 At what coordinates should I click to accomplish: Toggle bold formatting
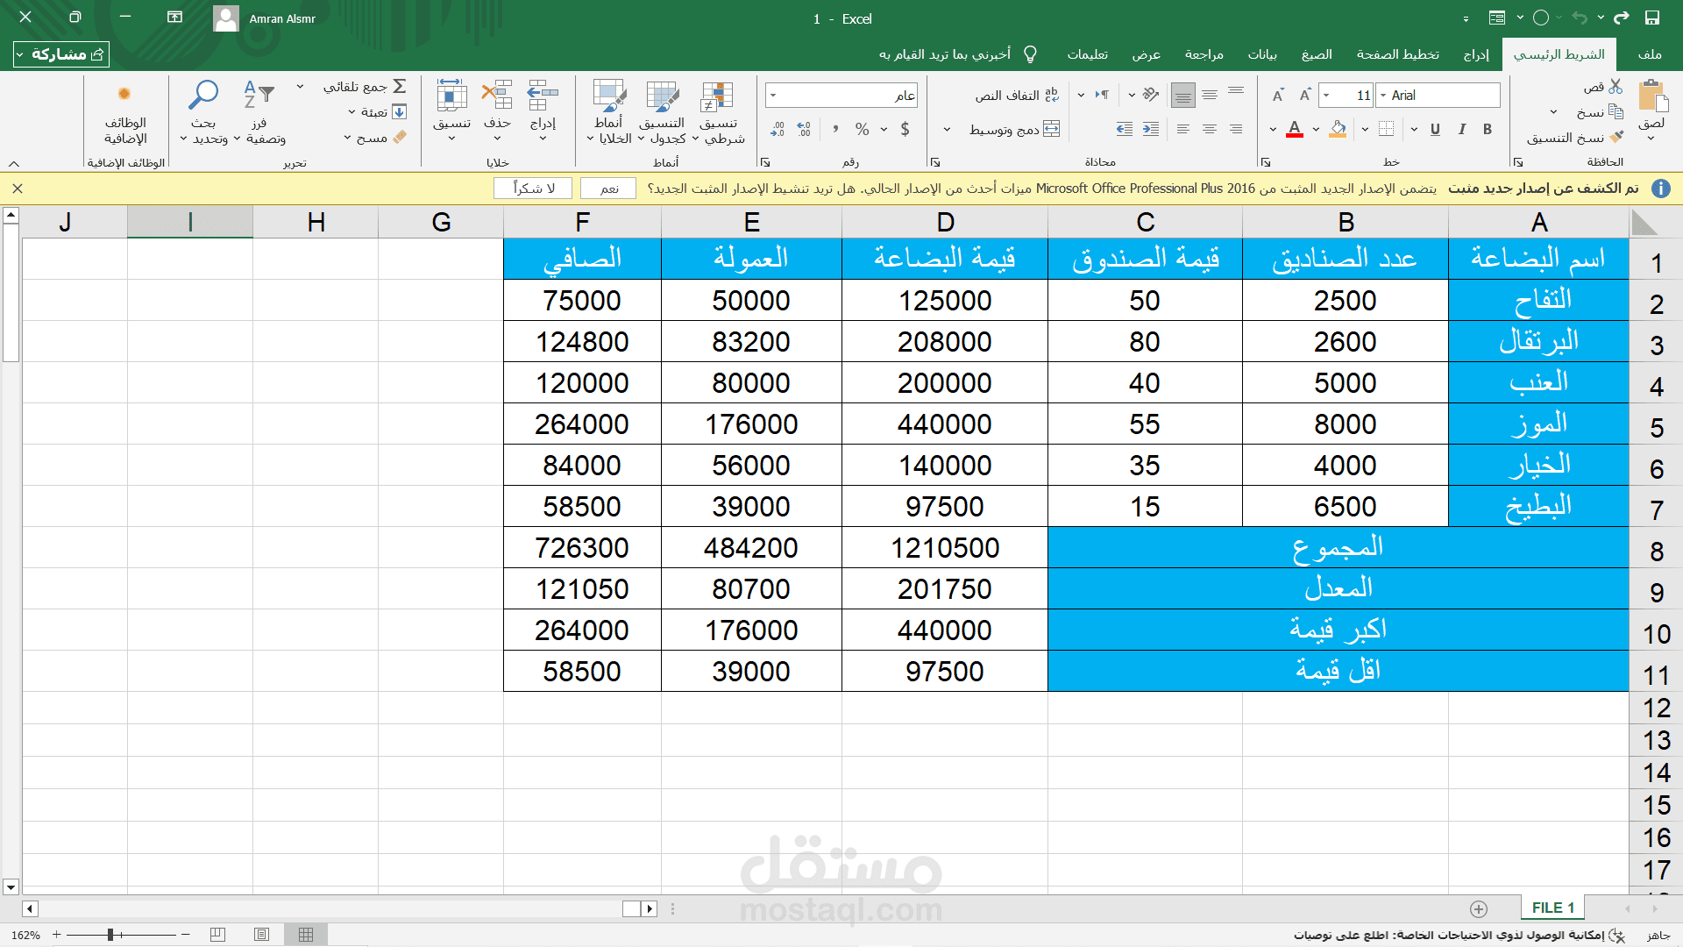coord(1488,130)
